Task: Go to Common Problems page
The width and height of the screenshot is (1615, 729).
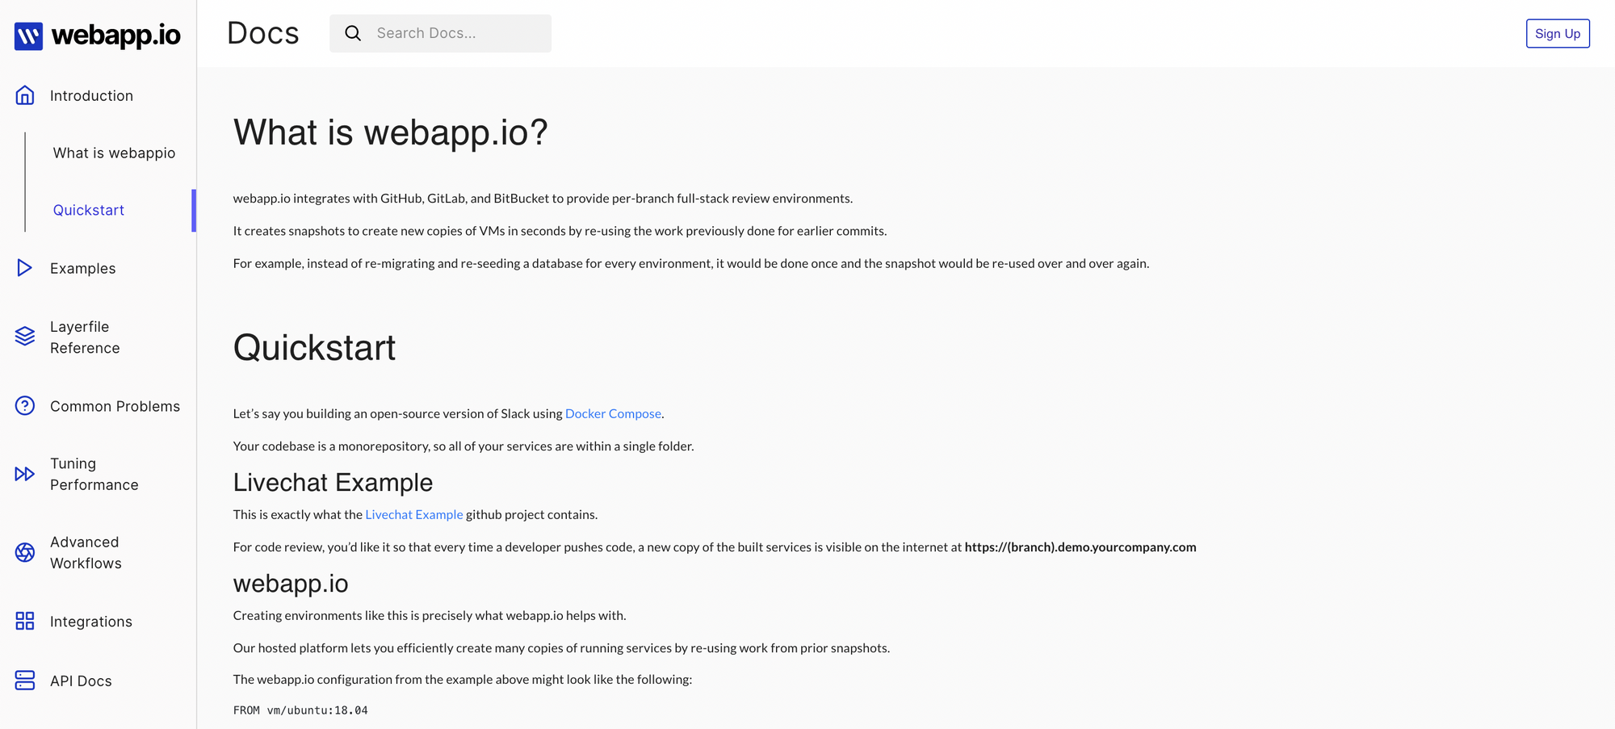Action: [x=115, y=406]
